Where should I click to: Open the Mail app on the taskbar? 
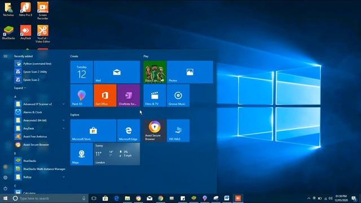pos(149,198)
